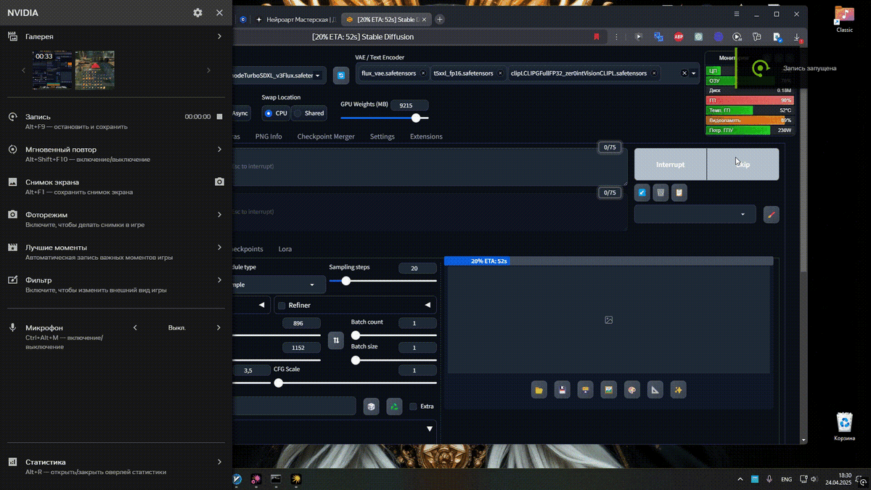Screen dimensions: 871x490
Task: Remove clipLCLIPGFullFP32 safetensors entry
Action: [x=655, y=73]
